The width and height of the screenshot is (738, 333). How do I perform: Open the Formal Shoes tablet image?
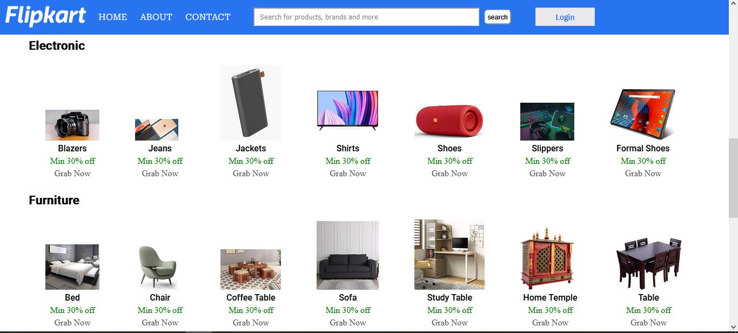[643, 112]
